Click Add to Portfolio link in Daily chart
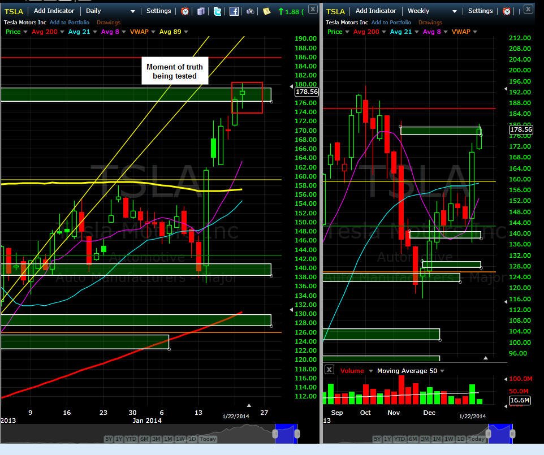 click(70, 23)
